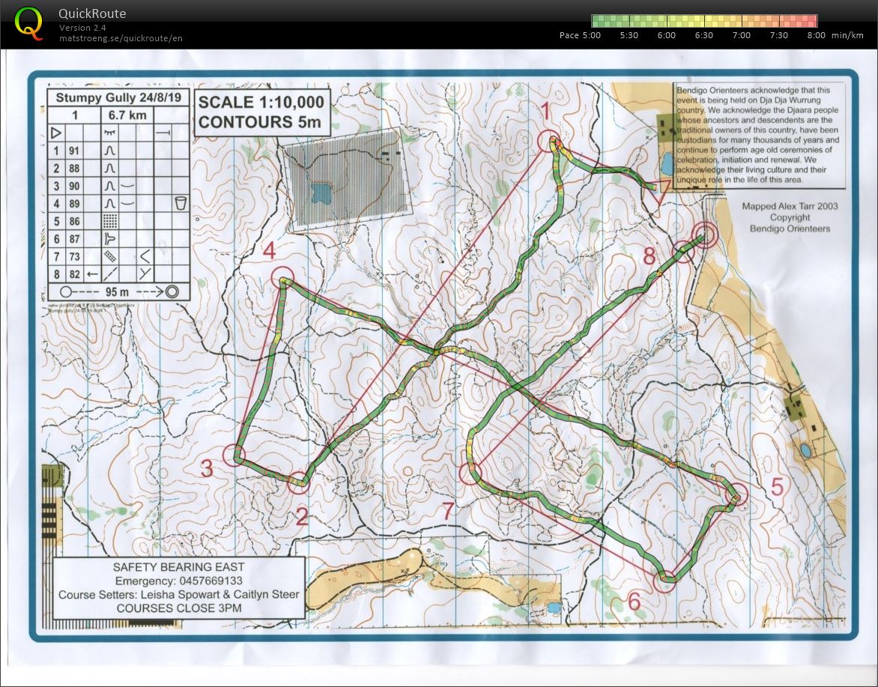Select the control 8 circle near finish

(683, 251)
